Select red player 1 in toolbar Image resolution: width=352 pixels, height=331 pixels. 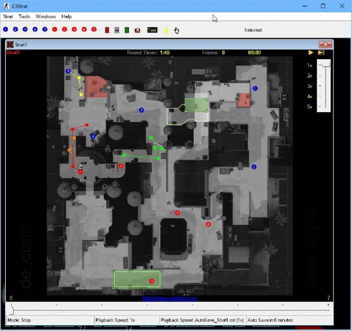(55, 29)
